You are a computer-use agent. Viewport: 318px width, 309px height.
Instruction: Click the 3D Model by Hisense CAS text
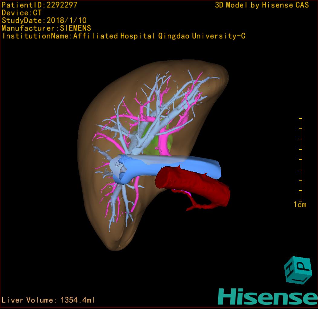coord(262,5)
